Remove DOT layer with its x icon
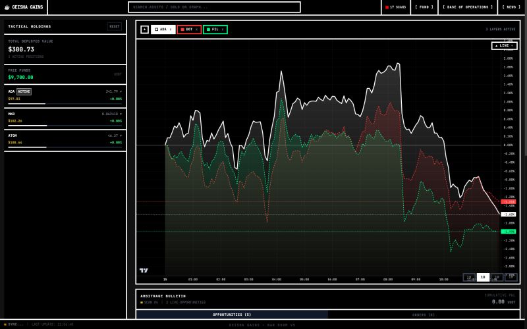Screen dimensions: 527x329 (196, 30)
